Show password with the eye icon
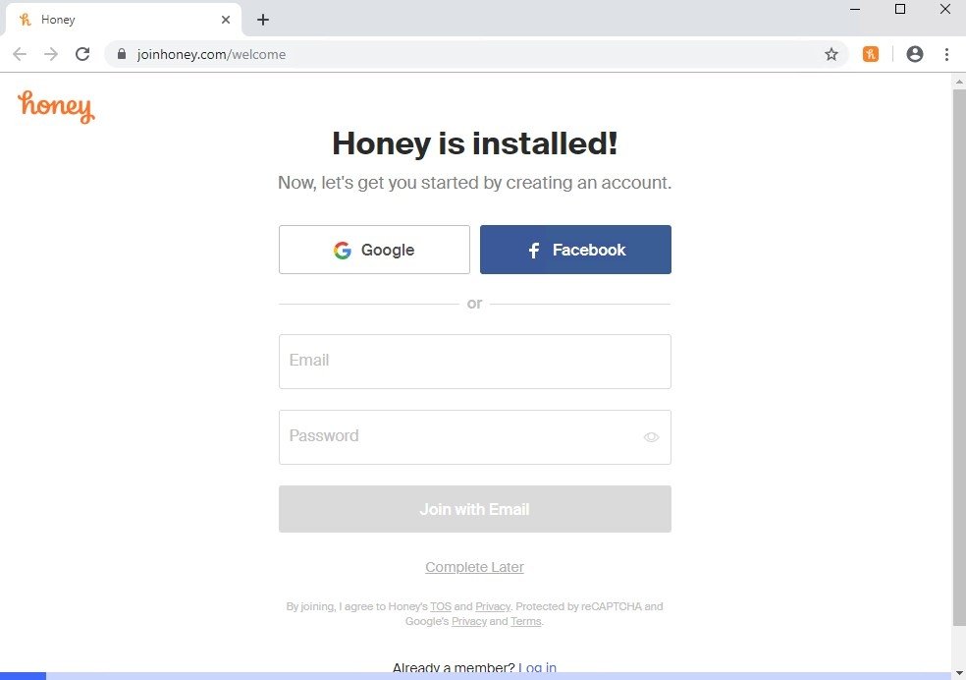Viewport: 966px width, 680px height. 651,437
